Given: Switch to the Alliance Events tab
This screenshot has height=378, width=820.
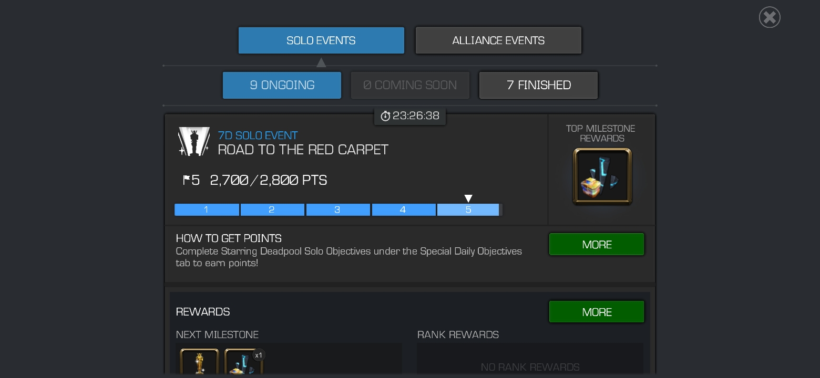Looking at the screenshot, I should (x=498, y=40).
